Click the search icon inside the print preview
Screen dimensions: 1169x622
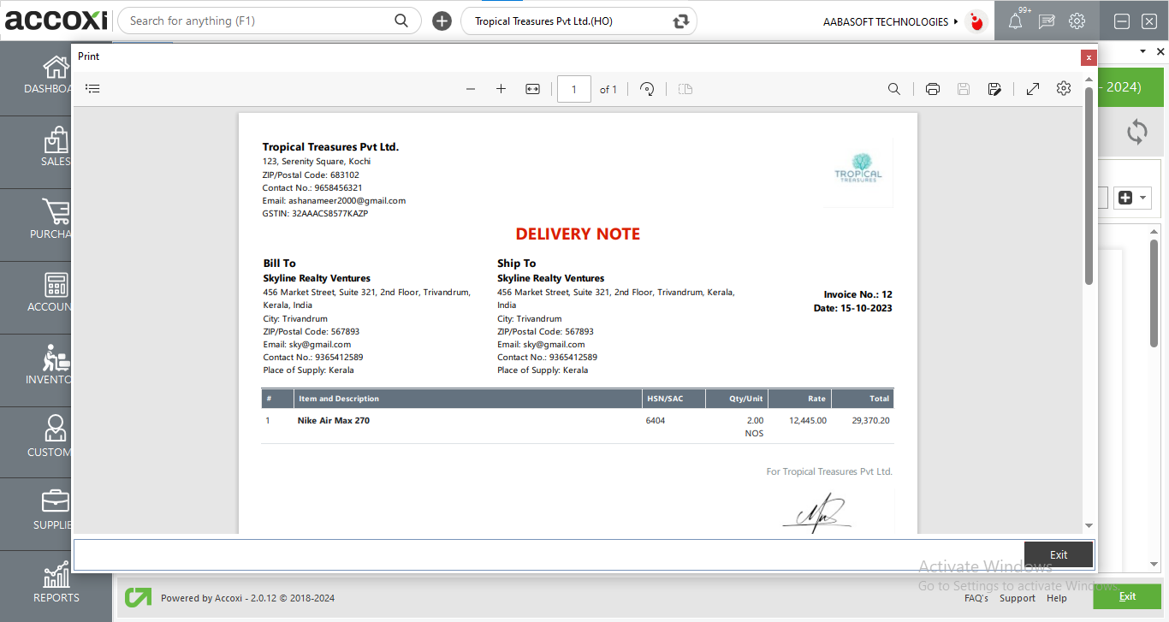(x=893, y=88)
